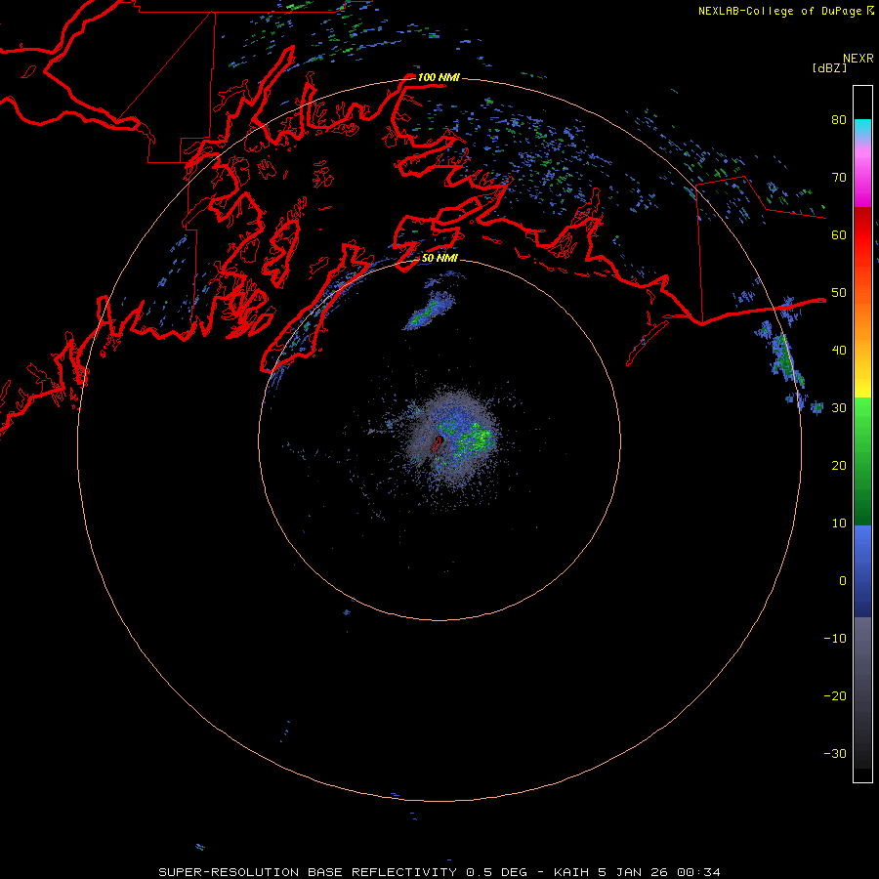Click the 'KAIH' station identifier in caption
The height and width of the screenshot is (879, 879).
pos(572,872)
